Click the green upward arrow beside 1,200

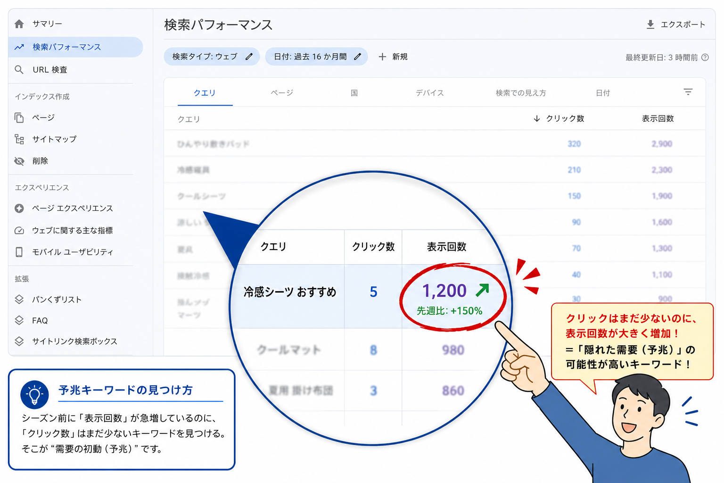(482, 290)
